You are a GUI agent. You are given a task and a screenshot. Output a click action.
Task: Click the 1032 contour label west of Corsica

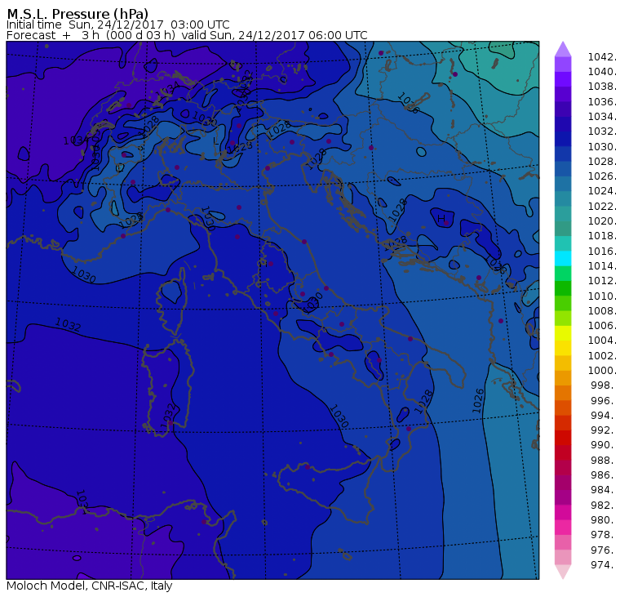tap(68, 324)
